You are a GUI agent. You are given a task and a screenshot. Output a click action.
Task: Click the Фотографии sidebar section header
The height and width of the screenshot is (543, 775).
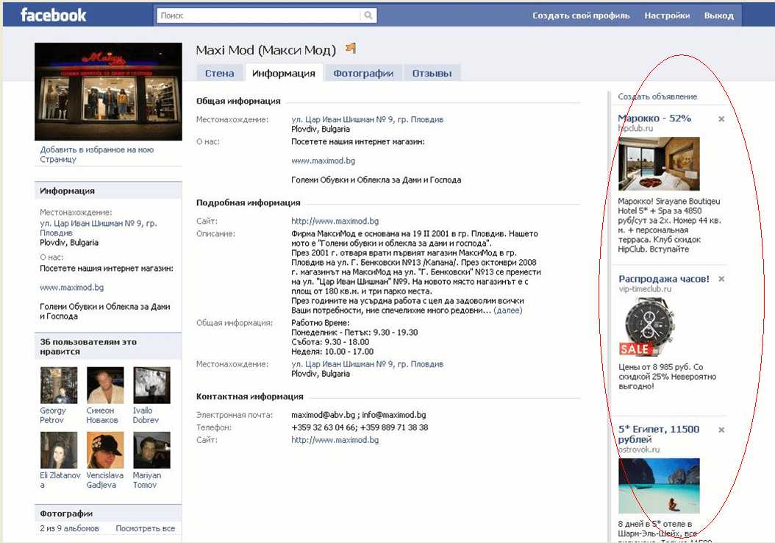pos(108,514)
